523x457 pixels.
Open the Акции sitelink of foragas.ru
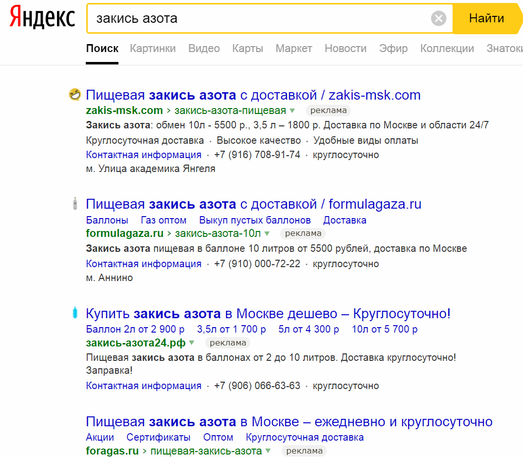(100, 437)
